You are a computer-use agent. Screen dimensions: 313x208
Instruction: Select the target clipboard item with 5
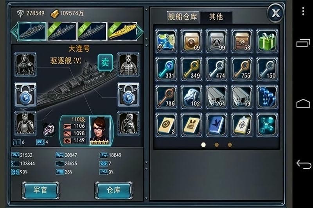coord(242,125)
